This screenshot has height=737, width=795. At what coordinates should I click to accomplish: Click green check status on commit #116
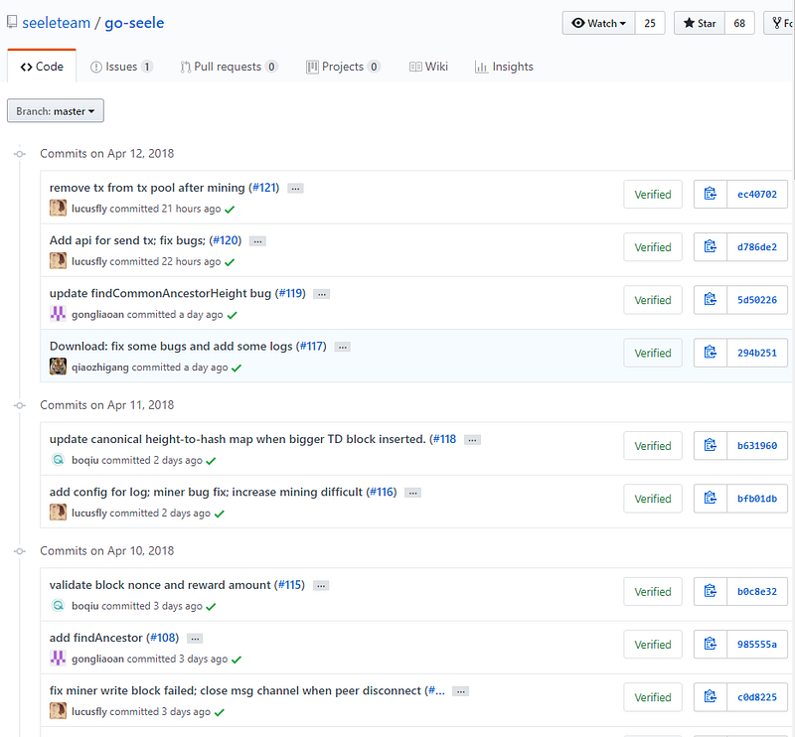pyautogui.click(x=219, y=514)
